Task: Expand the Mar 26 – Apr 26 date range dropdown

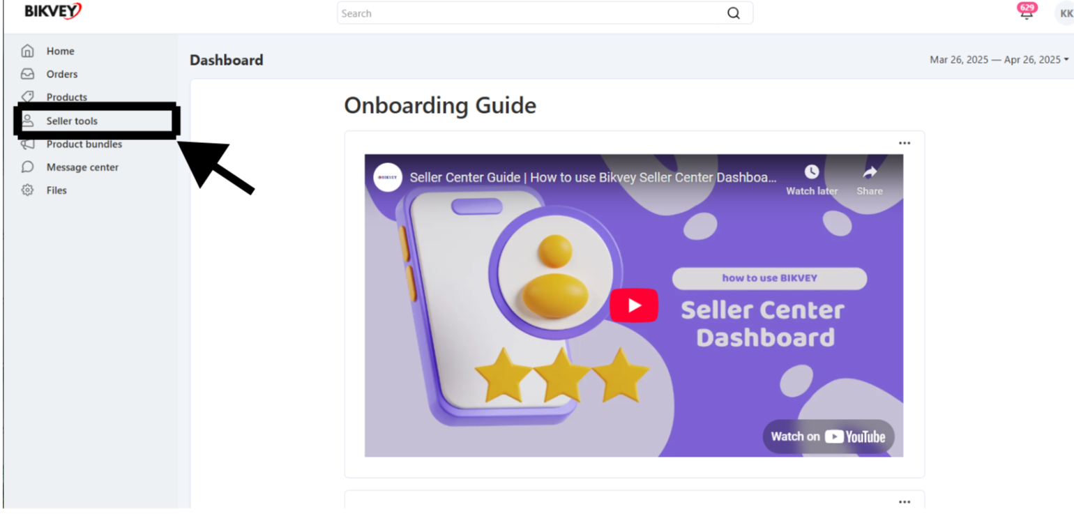Action: coord(999,60)
